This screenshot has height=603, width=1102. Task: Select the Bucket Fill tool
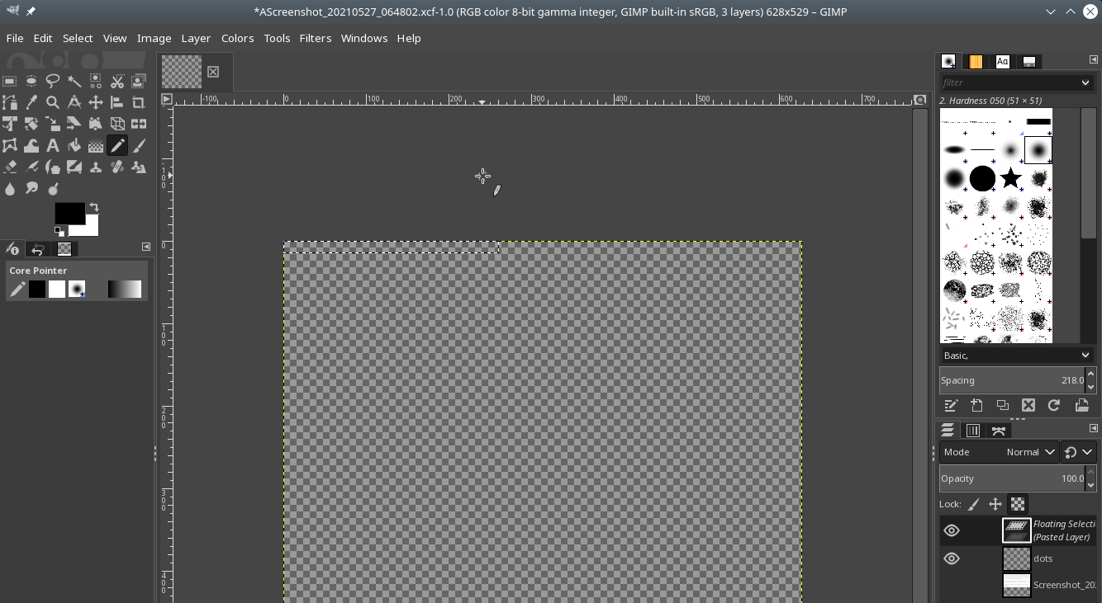coord(74,145)
